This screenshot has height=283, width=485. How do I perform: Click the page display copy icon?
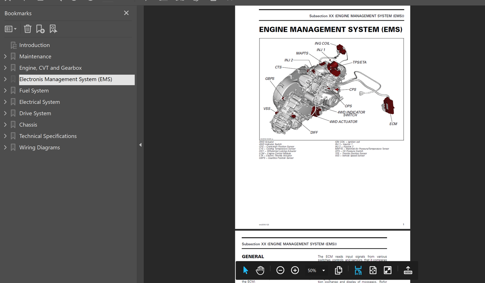pos(339,270)
